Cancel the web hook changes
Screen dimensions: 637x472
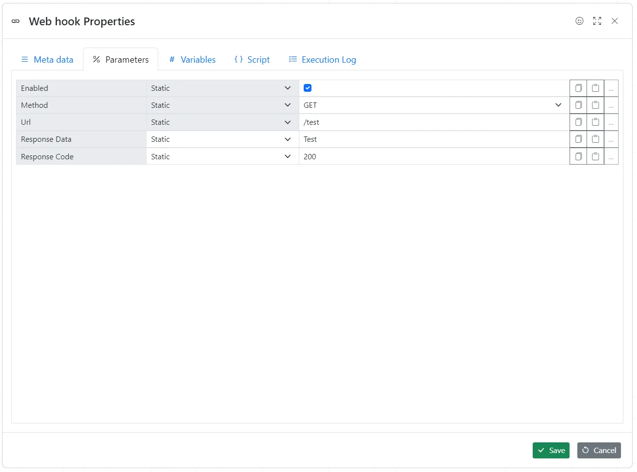599,450
